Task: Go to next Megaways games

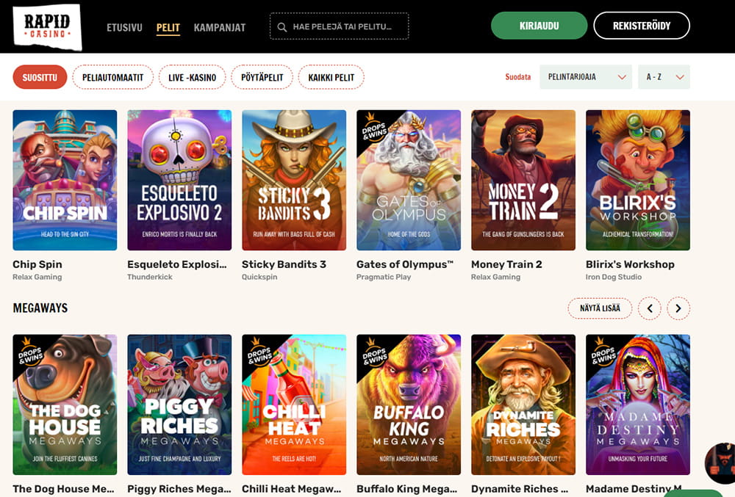Action: [x=678, y=308]
